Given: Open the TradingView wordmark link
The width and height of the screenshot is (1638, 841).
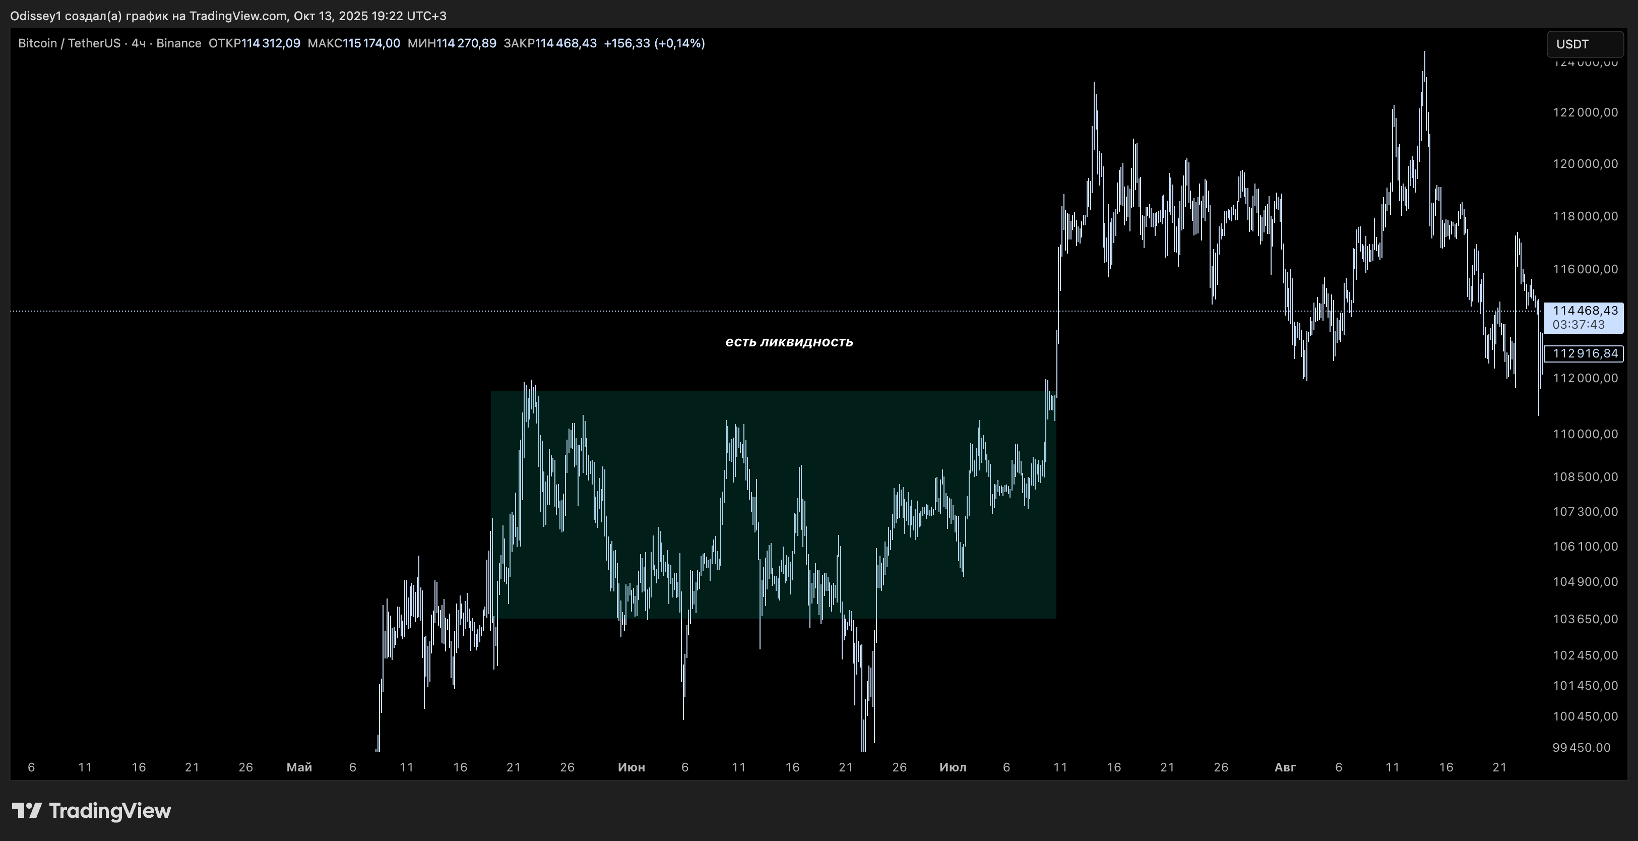Looking at the screenshot, I should (x=109, y=810).
